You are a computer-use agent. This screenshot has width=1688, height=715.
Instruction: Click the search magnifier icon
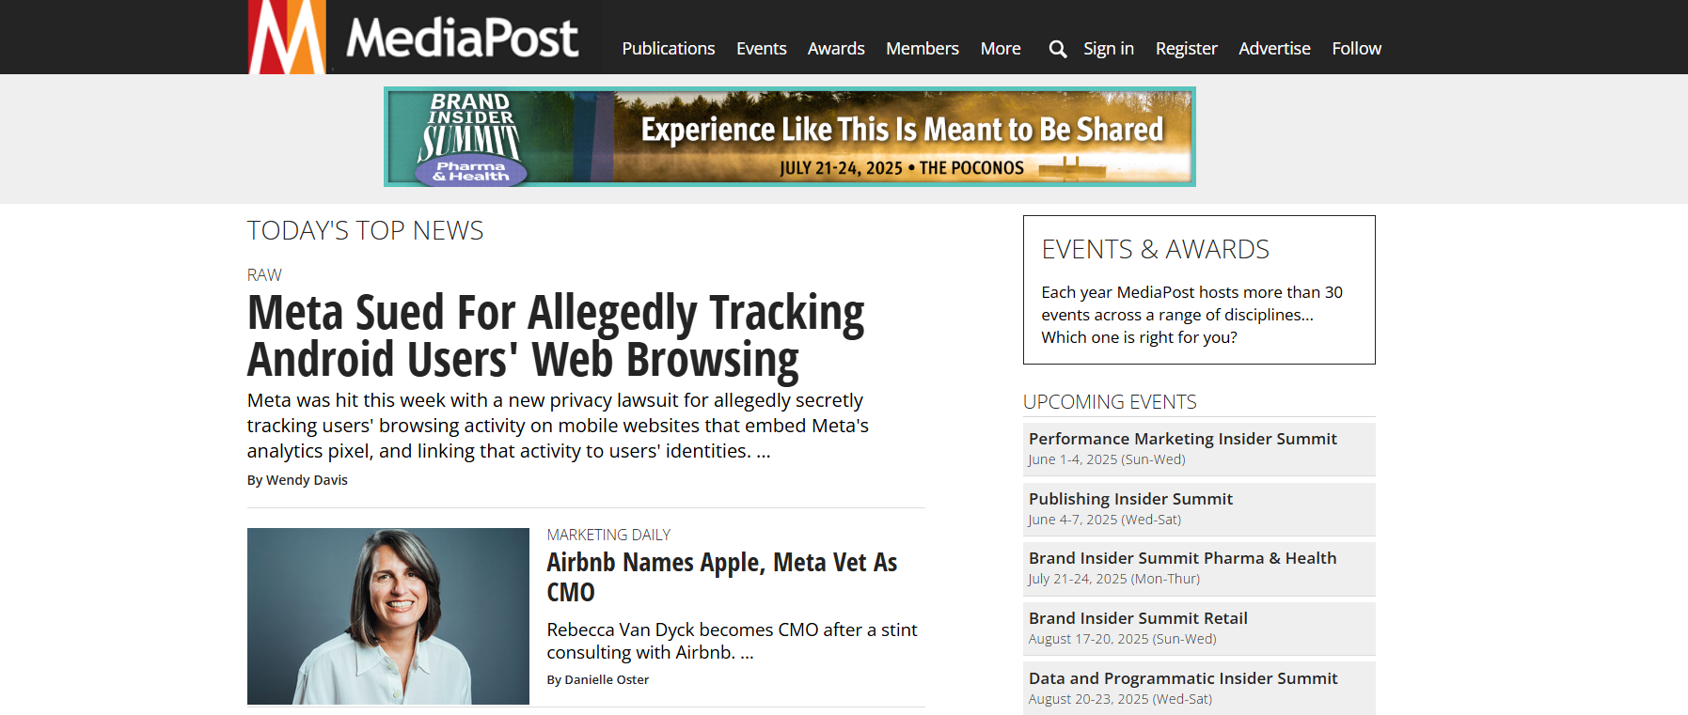1058,49
